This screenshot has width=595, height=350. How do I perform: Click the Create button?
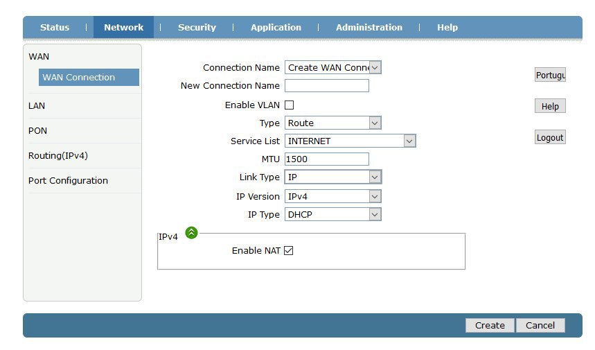pyautogui.click(x=490, y=325)
